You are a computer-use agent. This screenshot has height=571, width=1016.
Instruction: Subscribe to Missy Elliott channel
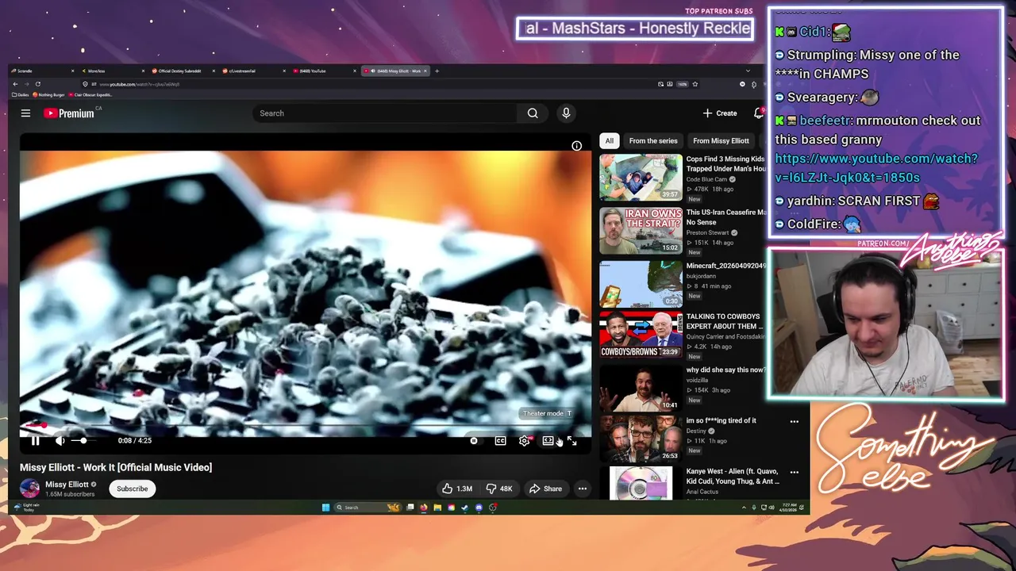pos(133,489)
